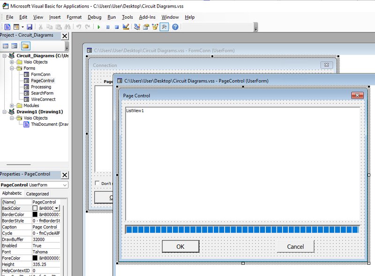Run the macro with green play icon
The image size is (375, 276).
[x=99, y=27]
